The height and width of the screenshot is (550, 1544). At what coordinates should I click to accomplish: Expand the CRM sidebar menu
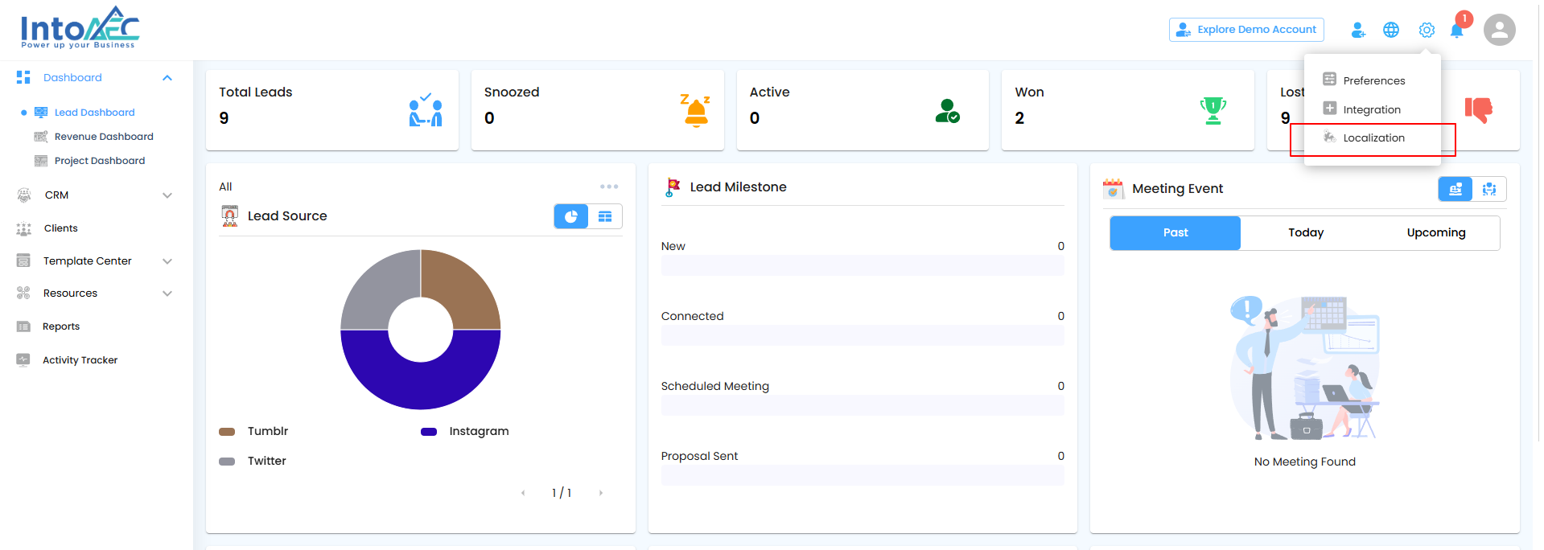pos(167,195)
